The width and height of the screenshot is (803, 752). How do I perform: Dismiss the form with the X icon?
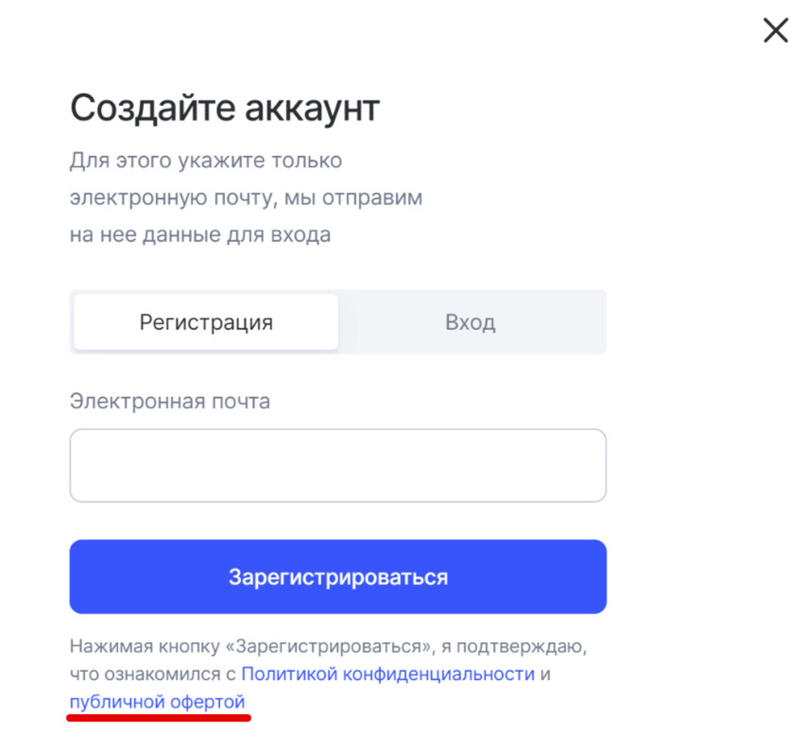(x=775, y=31)
